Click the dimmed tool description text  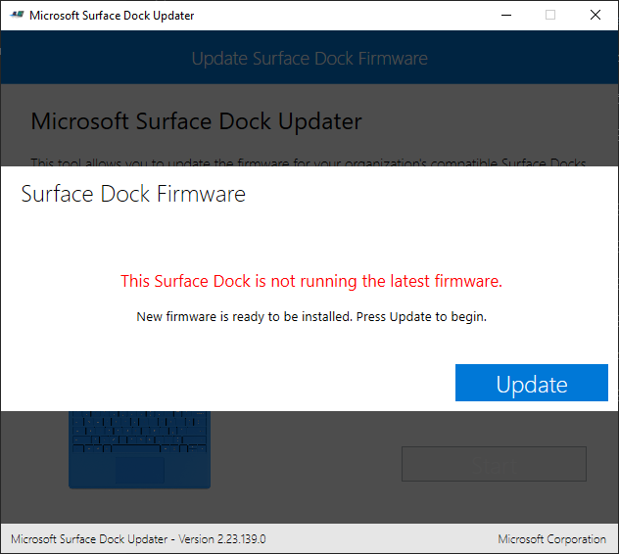[x=309, y=162]
